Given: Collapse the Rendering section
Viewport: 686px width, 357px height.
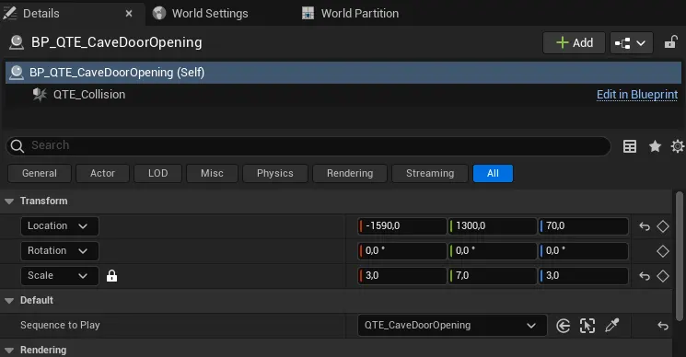Looking at the screenshot, I should click(x=9, y=351).
